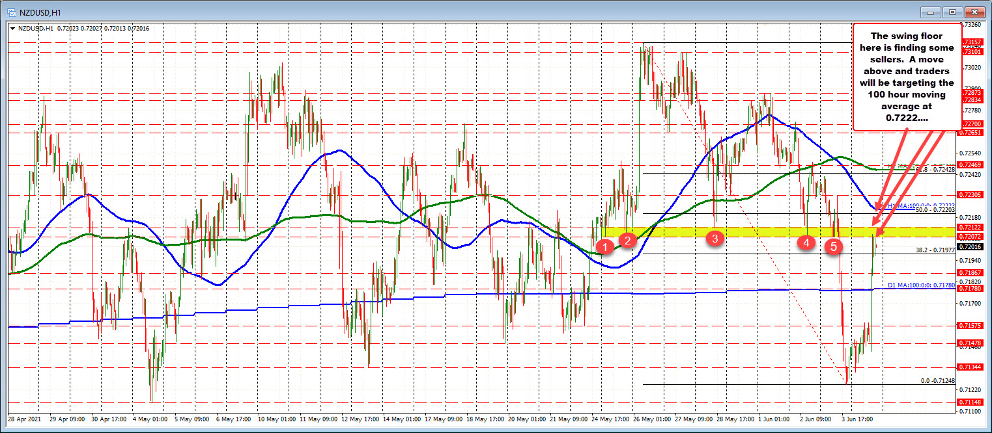
Task: Restore the chart window size
Action: (953, 12)
